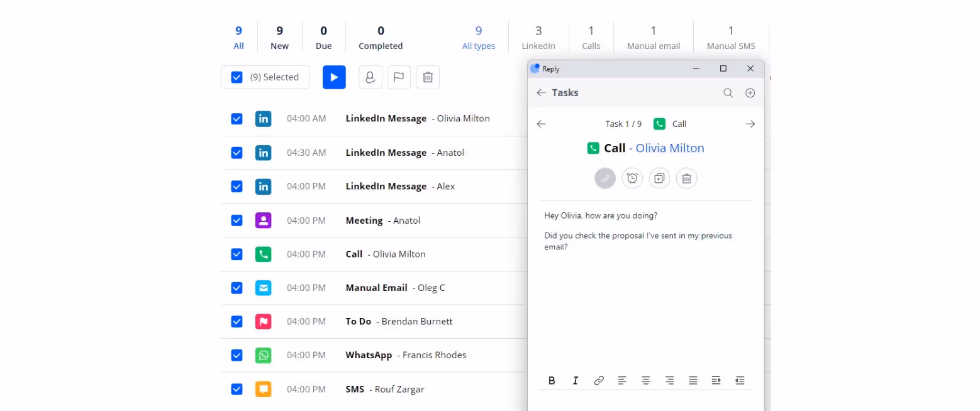This screenshot has height=411, width=980.
Task: Select the assign-to-contact icon in the toolbar
Action: pos(370,77)
